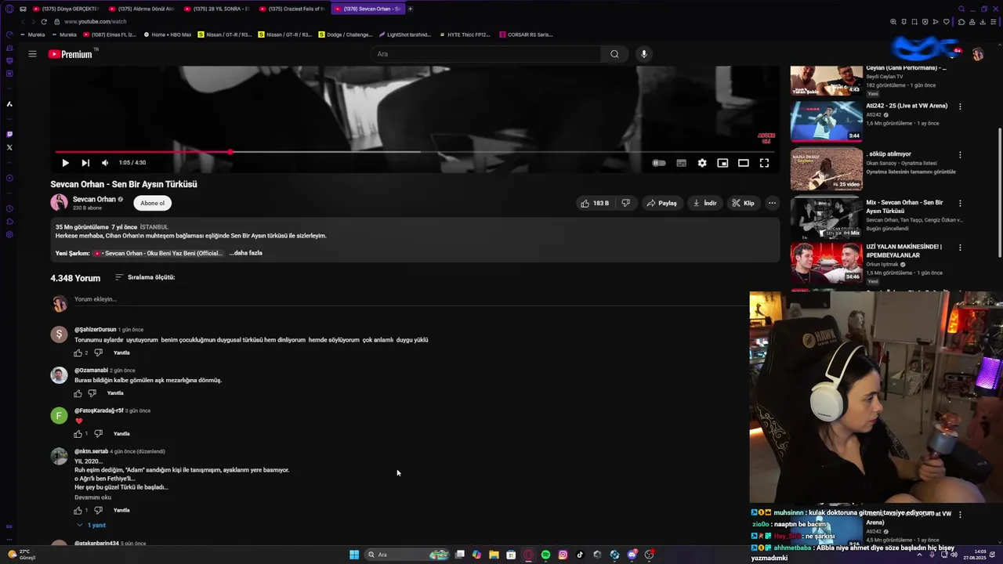Image resolution: width=1003 pixels, height=564 pixels.
Task: Mute the video player volume
Action: pyautogui.click(x=105, y=163)
